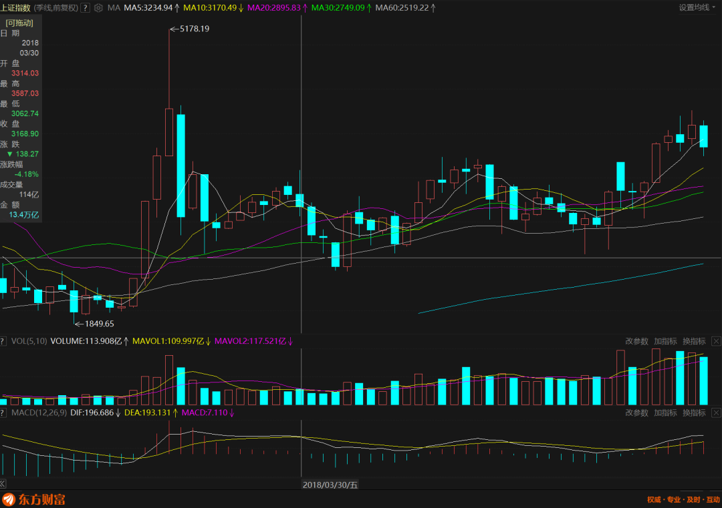
Task: Click the 1849.65 low price label
Action: 100,324
